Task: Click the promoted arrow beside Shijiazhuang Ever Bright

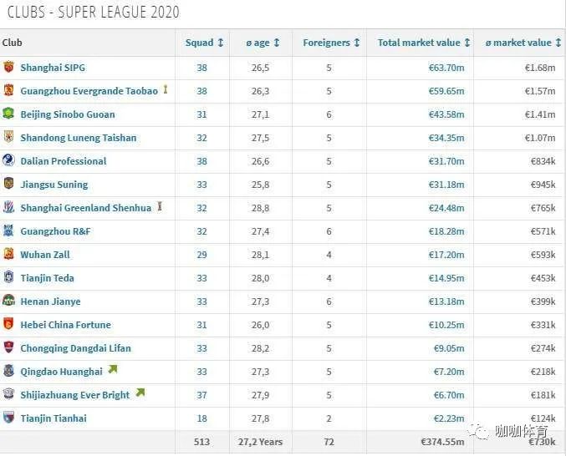Action: click(140, 393)
